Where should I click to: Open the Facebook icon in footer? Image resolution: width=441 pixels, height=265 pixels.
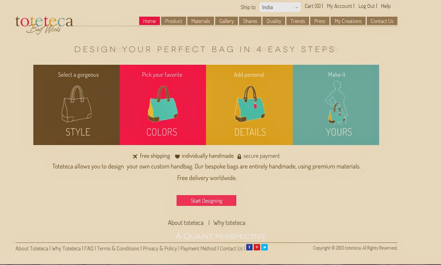tap(249, 247)
